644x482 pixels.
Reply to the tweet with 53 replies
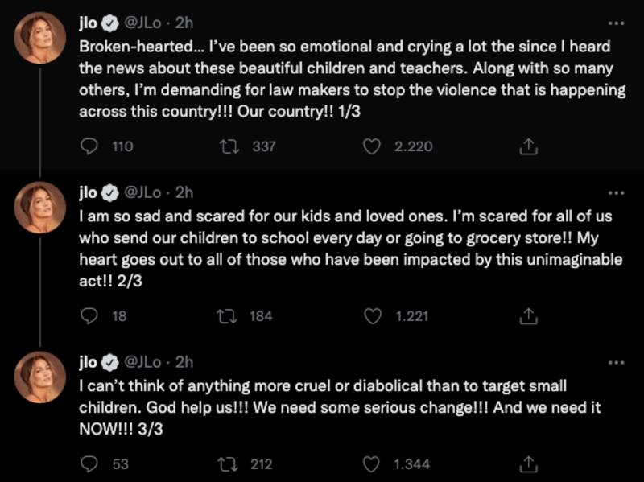91,463
